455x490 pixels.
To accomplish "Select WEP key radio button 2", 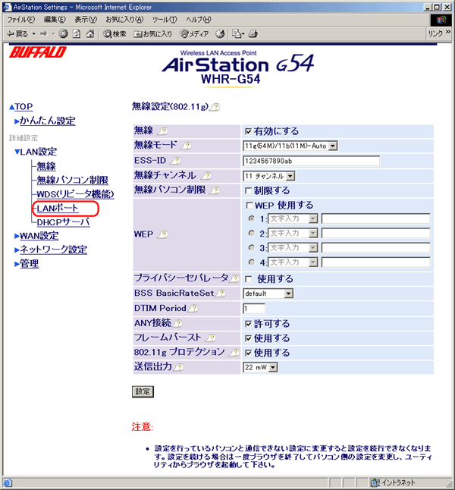I will (252, 233).
